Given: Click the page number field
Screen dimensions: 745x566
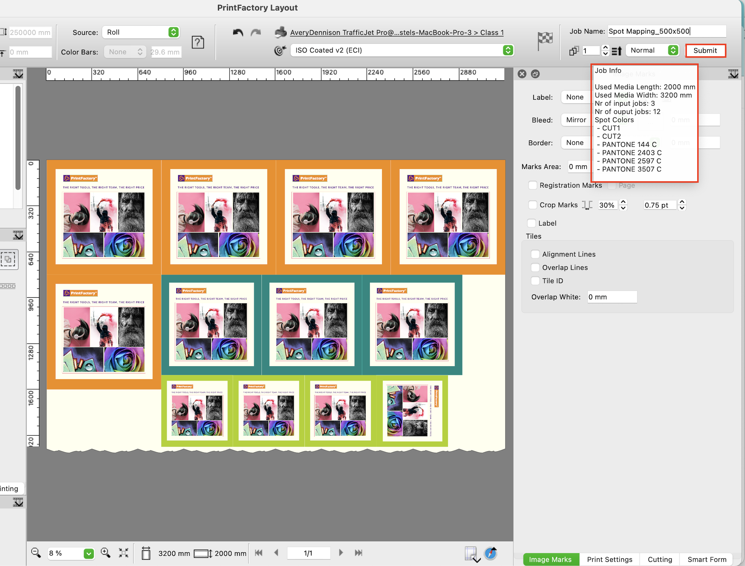Looking at the screenshot, I should click(308, 553).
